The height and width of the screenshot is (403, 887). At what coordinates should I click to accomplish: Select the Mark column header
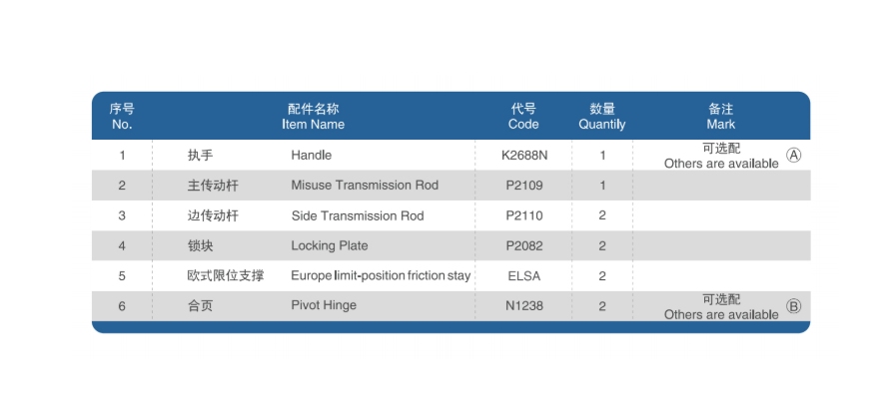click(x=721, y=117)
